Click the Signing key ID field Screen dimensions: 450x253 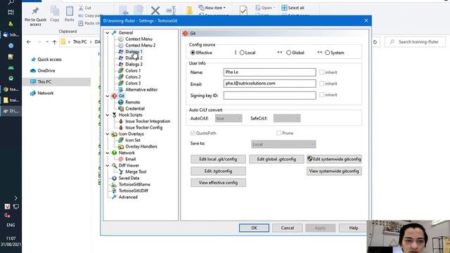[270, 96]
